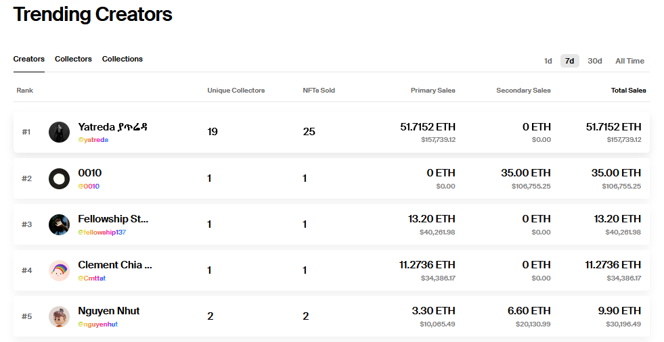
Task: Click Nguyen Nhut's cartoon avatar
Action: [59, 316]
